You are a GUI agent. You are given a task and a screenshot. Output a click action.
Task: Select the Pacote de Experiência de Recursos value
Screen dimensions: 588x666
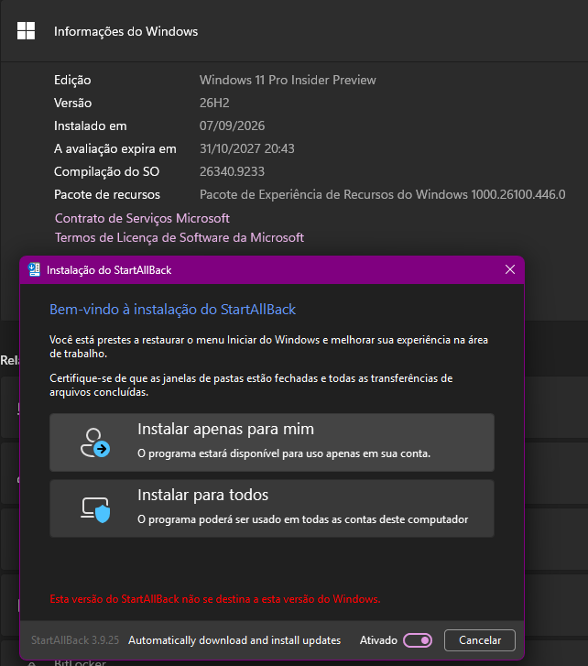(x=383, y=194)
